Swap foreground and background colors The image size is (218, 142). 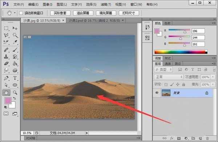point(14,98)
